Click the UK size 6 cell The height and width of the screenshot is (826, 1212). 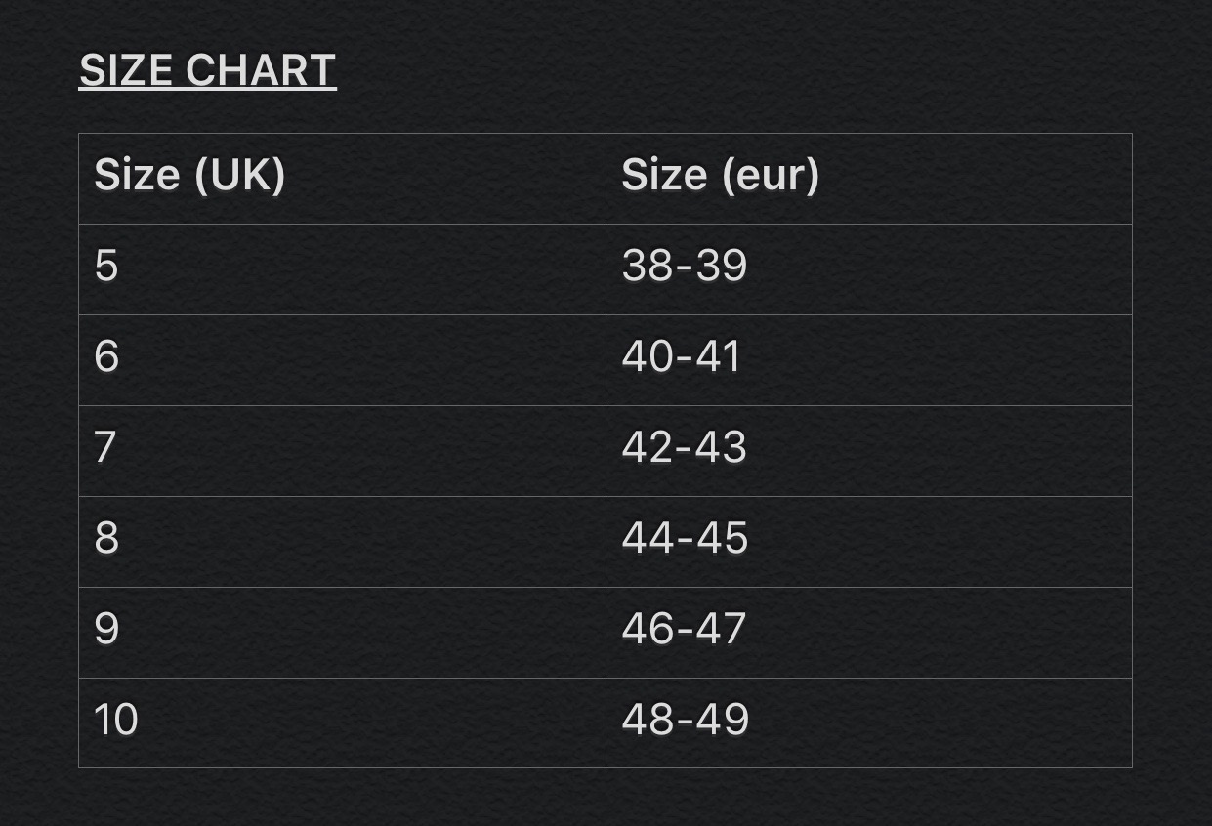[342, 360]
